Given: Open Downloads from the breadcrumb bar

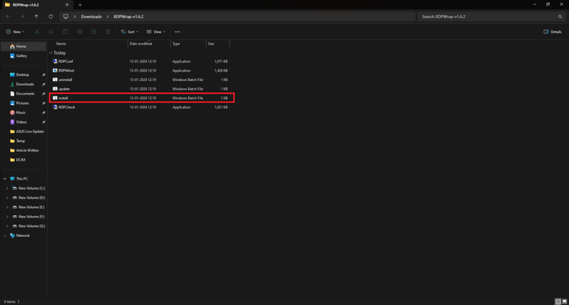Looking at the screenshot, I should click(91, 16).
